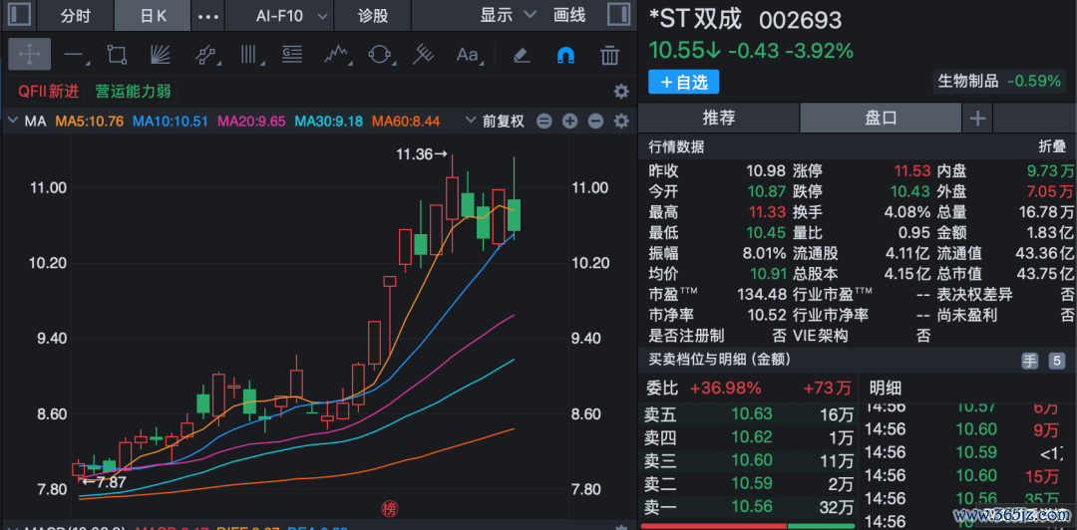The width and height of the screenshot is (1077, 530).
Task: Select the horizontal line drawing tool
Action: (x=75, y=55)
